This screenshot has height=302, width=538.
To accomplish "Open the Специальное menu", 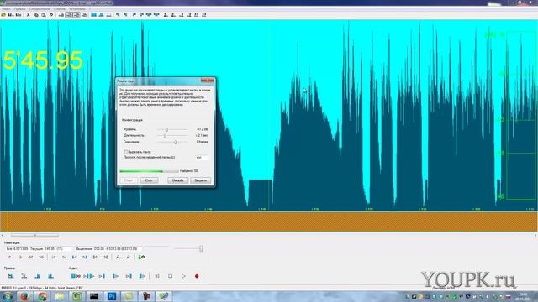I will tap(40, 9).
